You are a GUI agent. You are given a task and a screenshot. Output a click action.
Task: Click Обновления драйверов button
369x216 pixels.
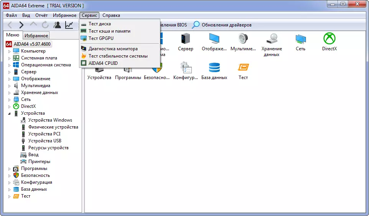(x=222, y=25)
